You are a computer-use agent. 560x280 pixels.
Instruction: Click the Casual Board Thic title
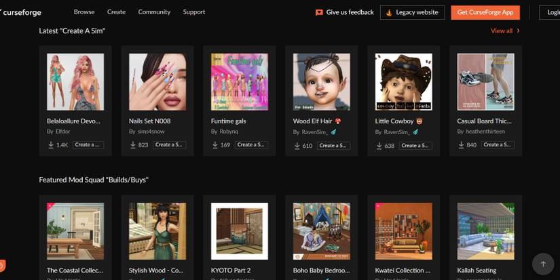click(x=484, y=121)
